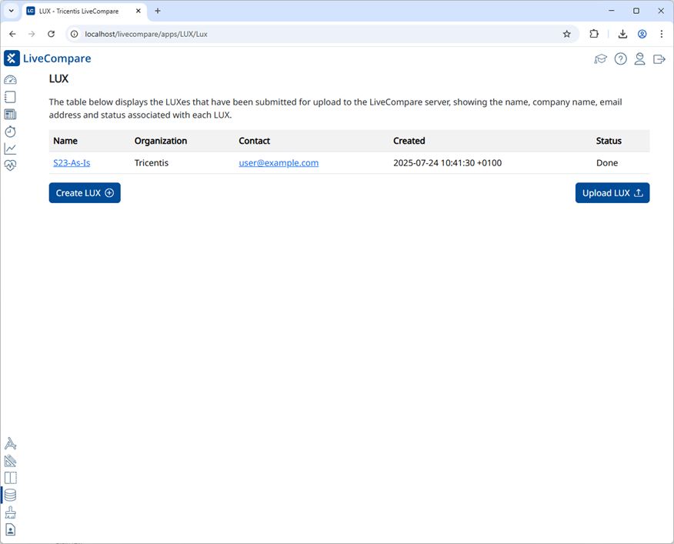Screen dimensions: 674x544
Task: Select the database stack icon in sidebar
Action: pyautogui.click(x=10, y=495)
